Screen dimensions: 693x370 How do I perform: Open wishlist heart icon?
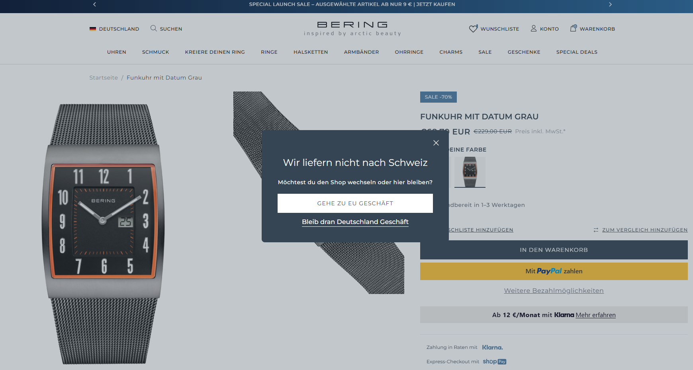click(473, 29)
